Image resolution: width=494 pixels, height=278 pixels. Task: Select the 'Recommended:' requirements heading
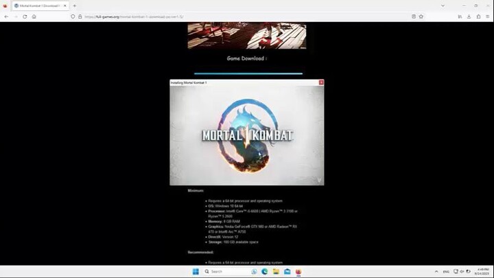(x=200, y=252)
